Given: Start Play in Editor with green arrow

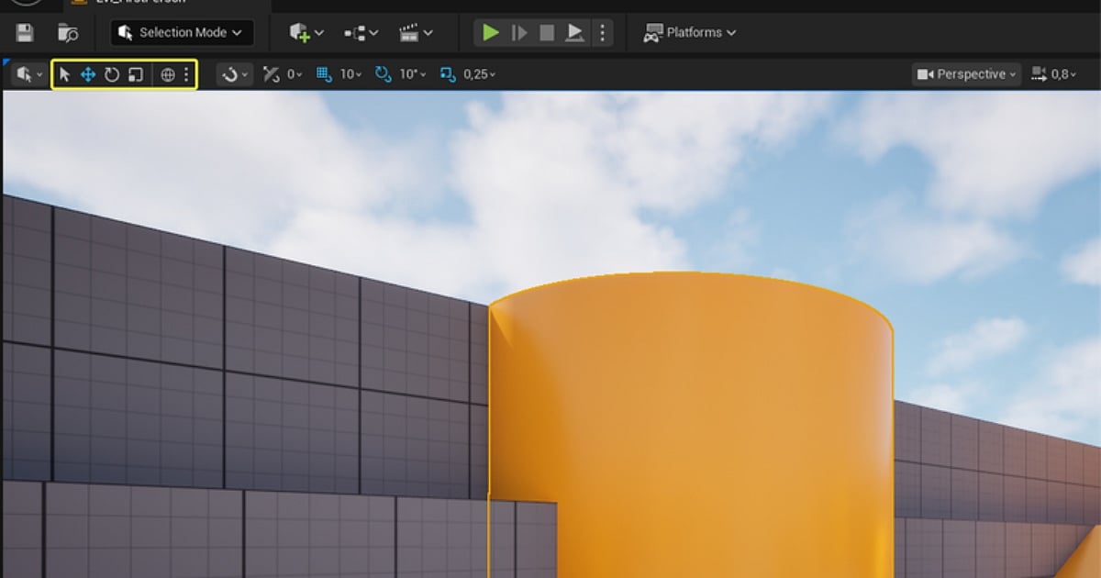Looking at the screenshot, I should click(x=491, y=33).
